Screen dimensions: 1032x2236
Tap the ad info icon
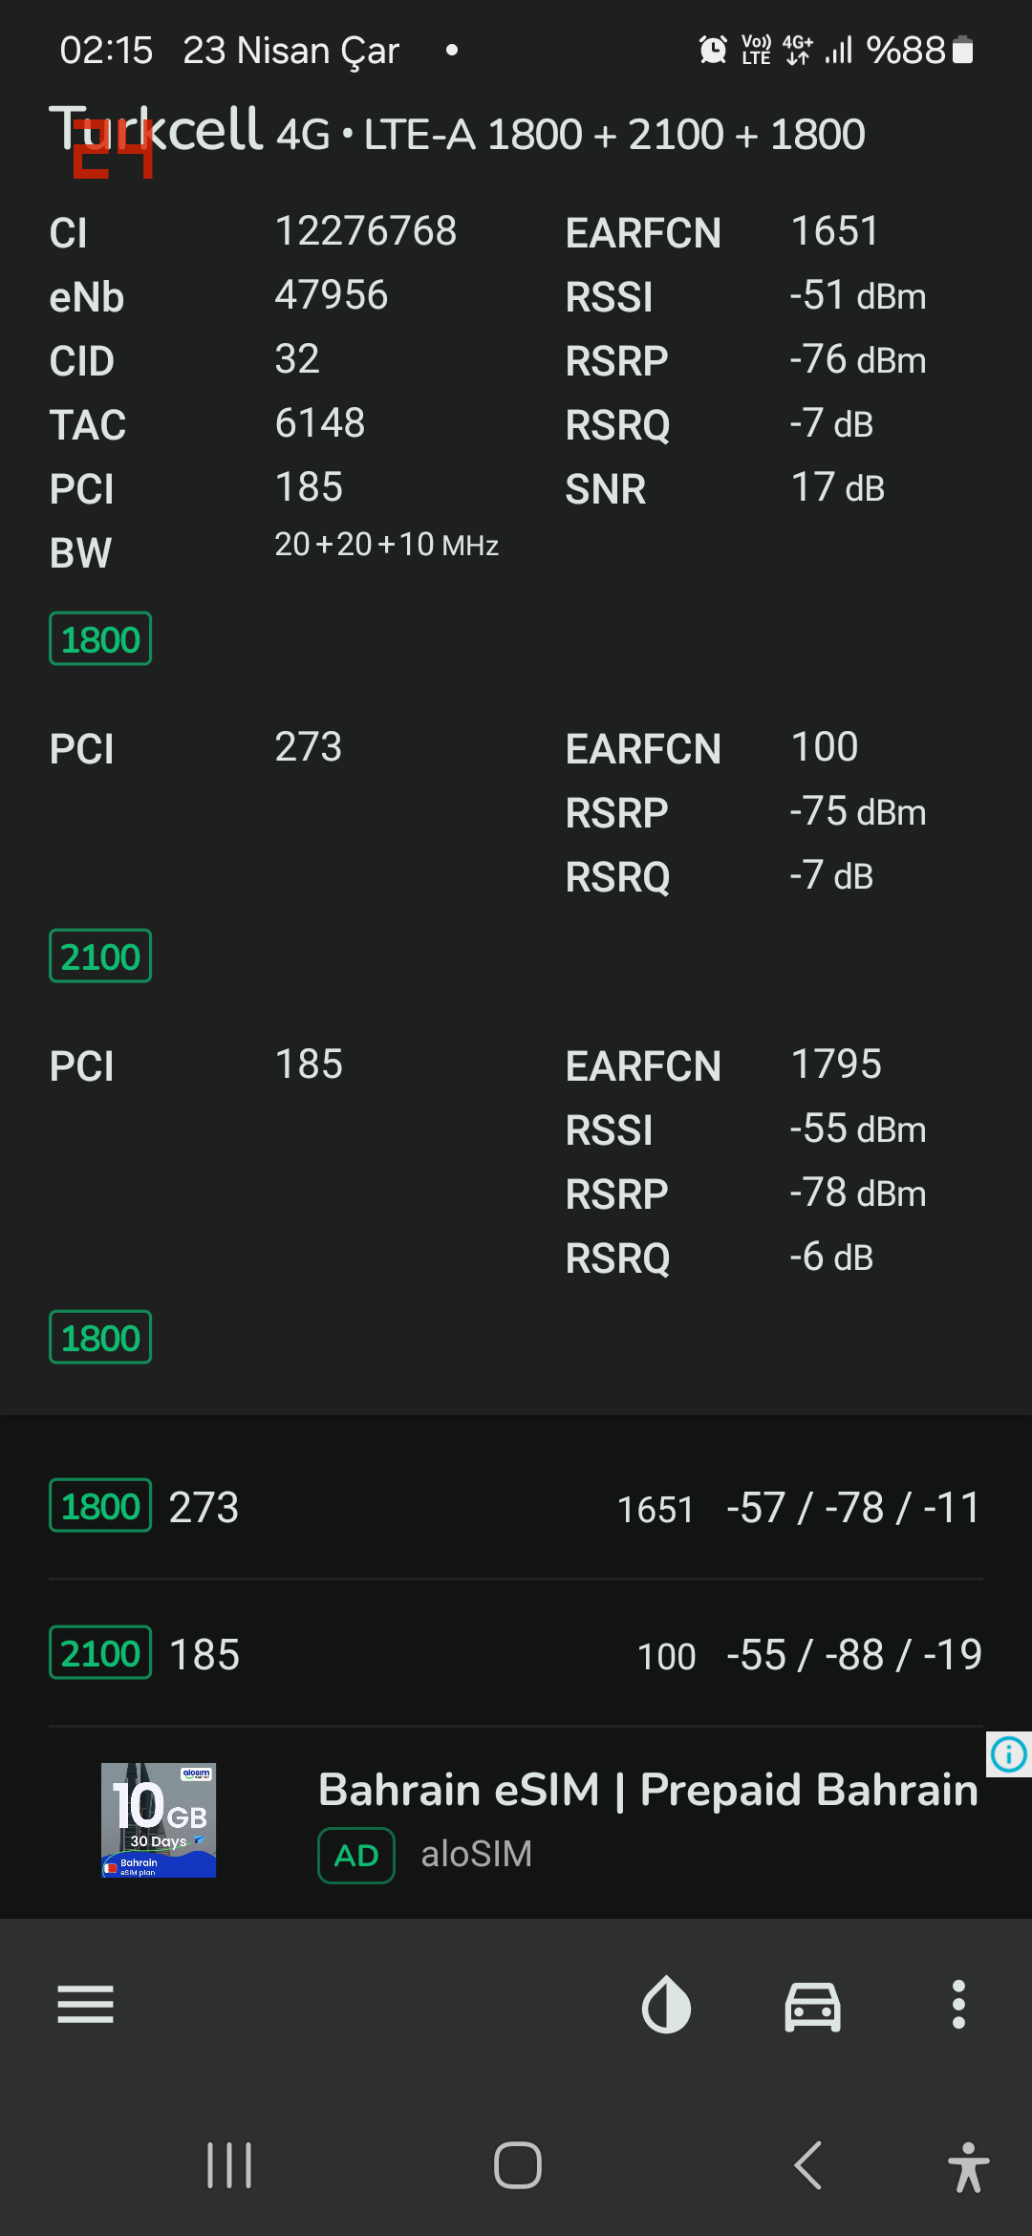[x=1009, y=1754]
